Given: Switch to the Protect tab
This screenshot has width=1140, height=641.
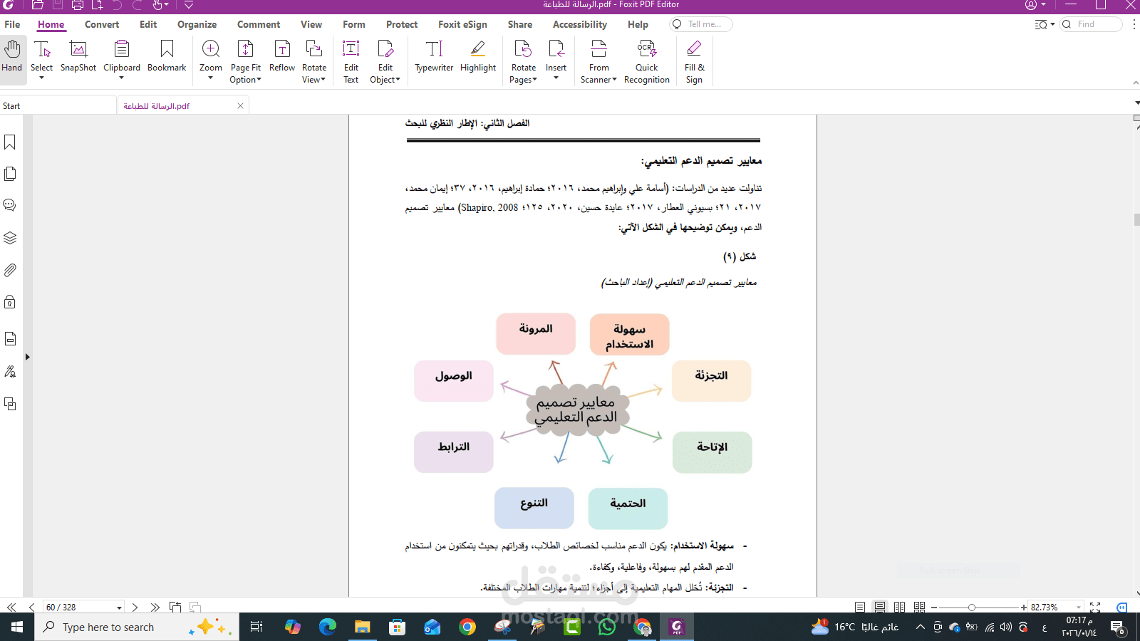Looking at the screenshot, I should point(402,24).
